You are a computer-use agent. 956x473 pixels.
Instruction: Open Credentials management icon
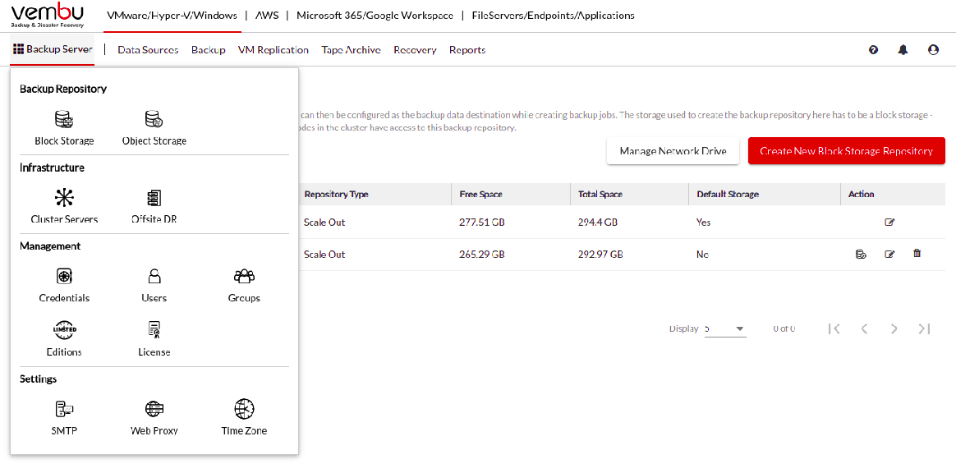tap(64, 276)
